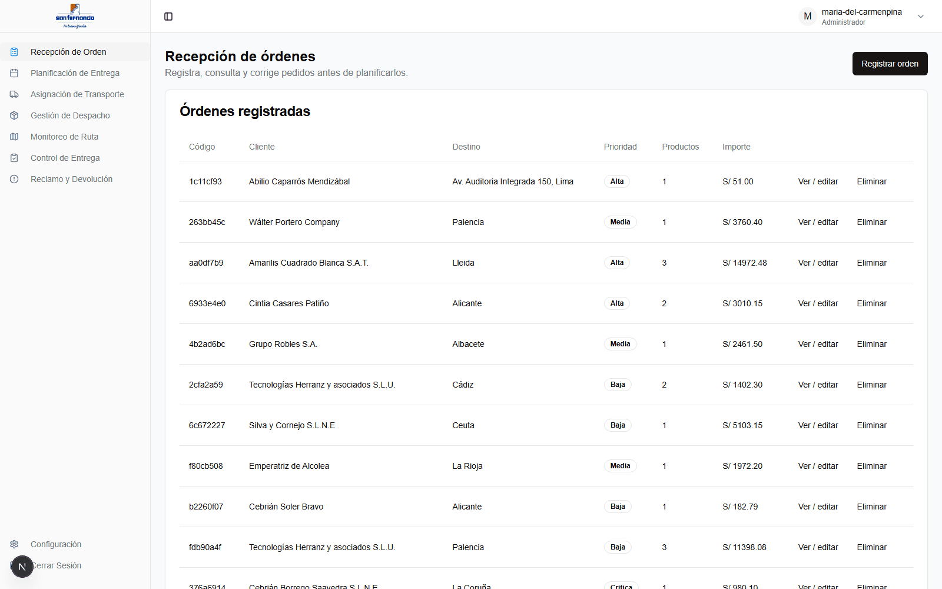The image size is (942, 589).
Task: Click the Registrar orden button
Action: coord(890,64)
